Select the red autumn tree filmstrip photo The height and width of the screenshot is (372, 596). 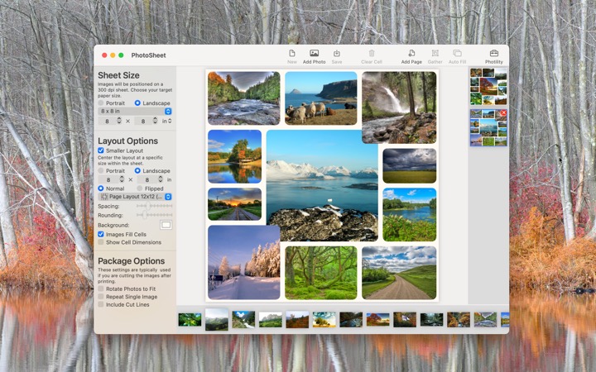point(377,320)
